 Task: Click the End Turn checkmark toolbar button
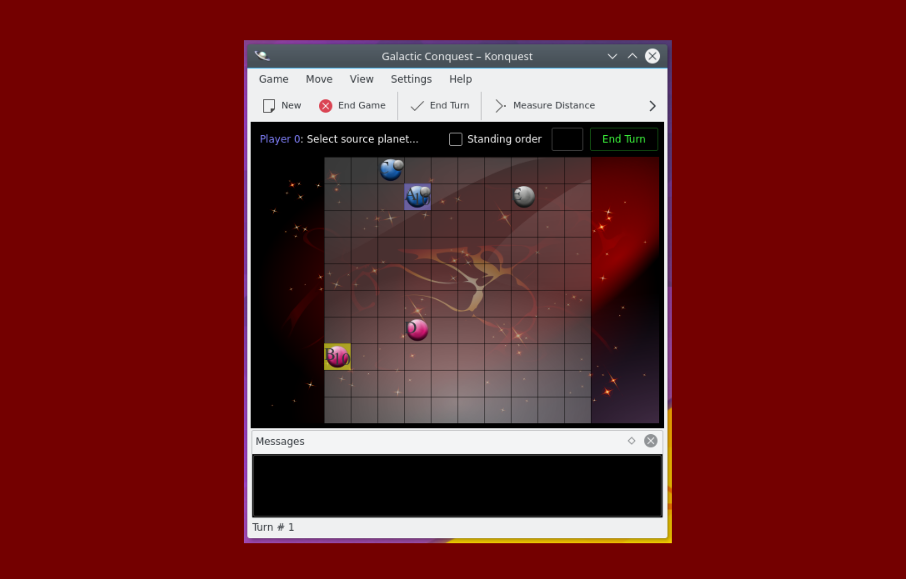tap(440, 106)
